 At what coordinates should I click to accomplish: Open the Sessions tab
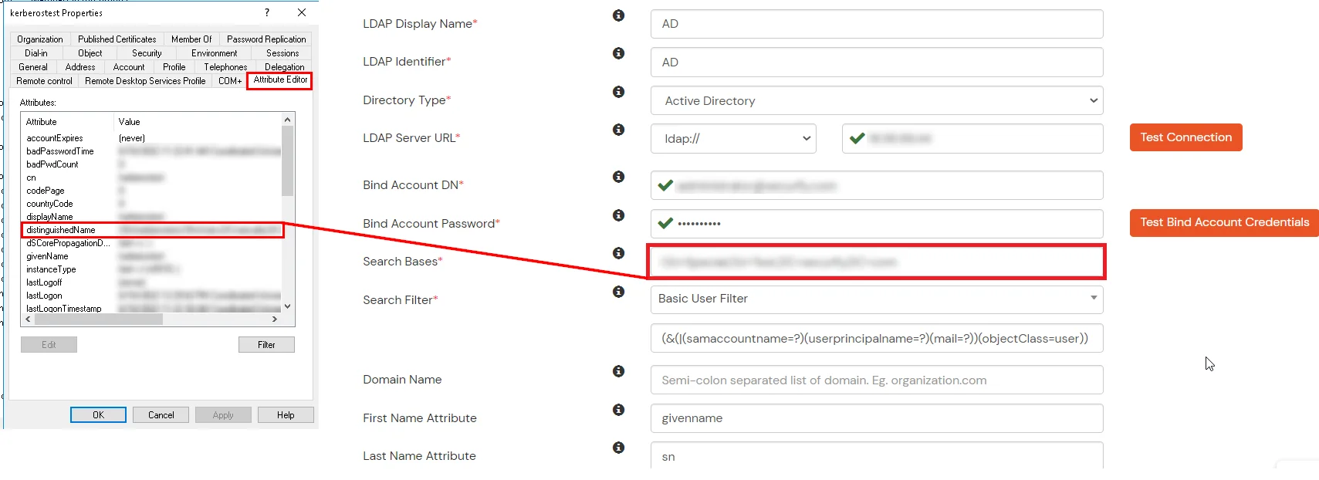click(282, 53)
